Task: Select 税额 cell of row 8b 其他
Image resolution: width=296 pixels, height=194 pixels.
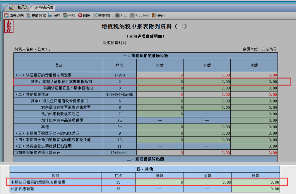Action: (x=254, y=127)
